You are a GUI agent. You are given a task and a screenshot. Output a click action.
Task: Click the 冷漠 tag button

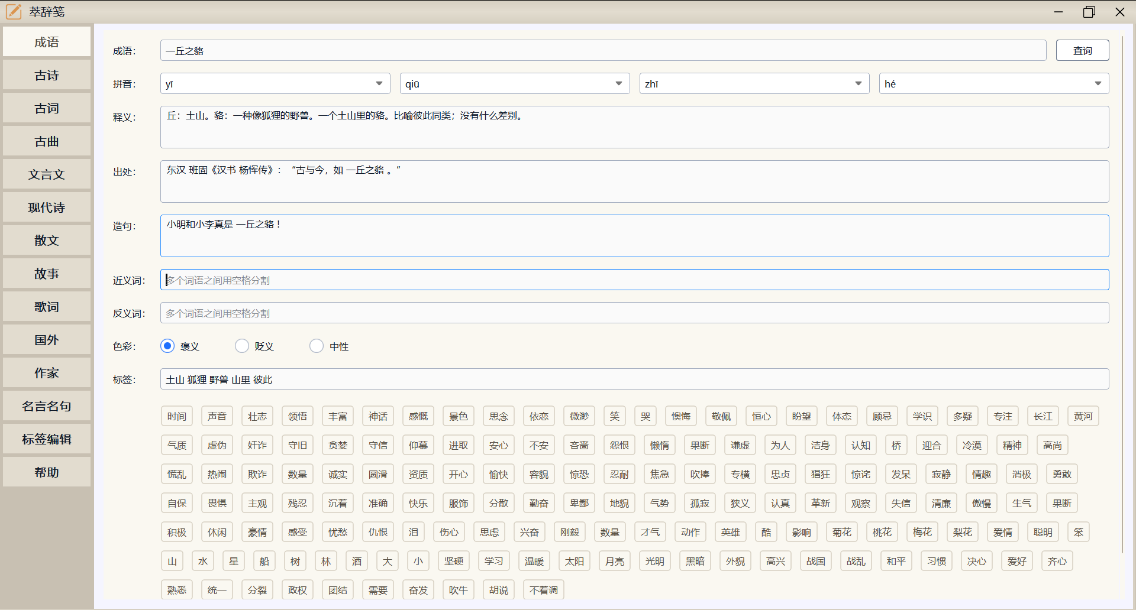972,445
